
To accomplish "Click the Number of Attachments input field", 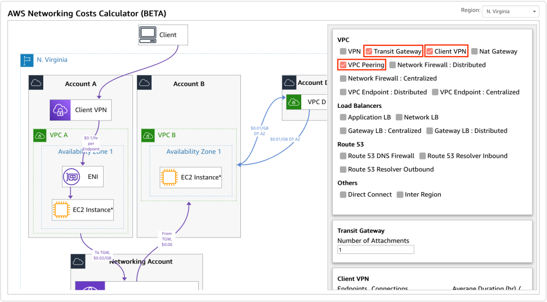I will (376, 250).
